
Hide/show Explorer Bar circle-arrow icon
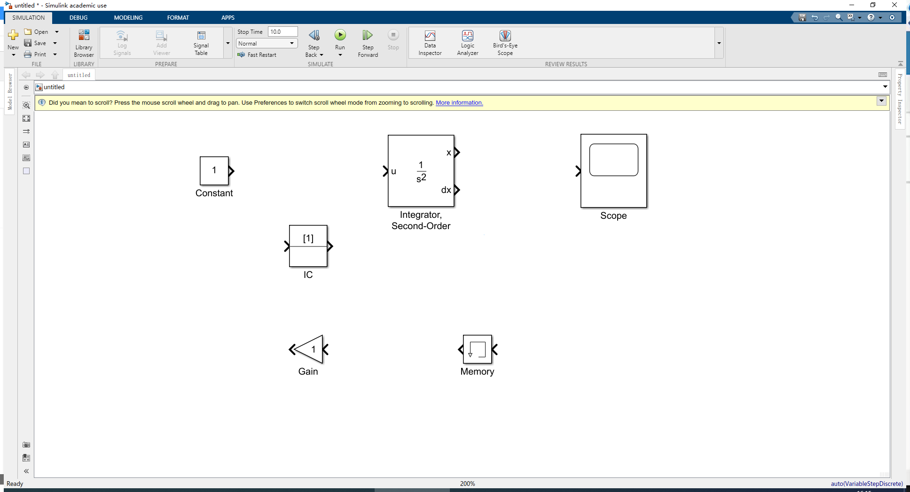(x=26, y=87)
